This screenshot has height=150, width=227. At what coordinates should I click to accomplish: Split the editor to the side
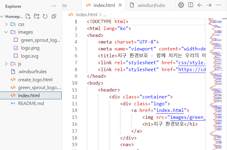click(x=190, y=5)
